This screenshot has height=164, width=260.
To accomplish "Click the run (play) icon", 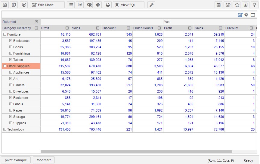I will [x=24, y=5].
